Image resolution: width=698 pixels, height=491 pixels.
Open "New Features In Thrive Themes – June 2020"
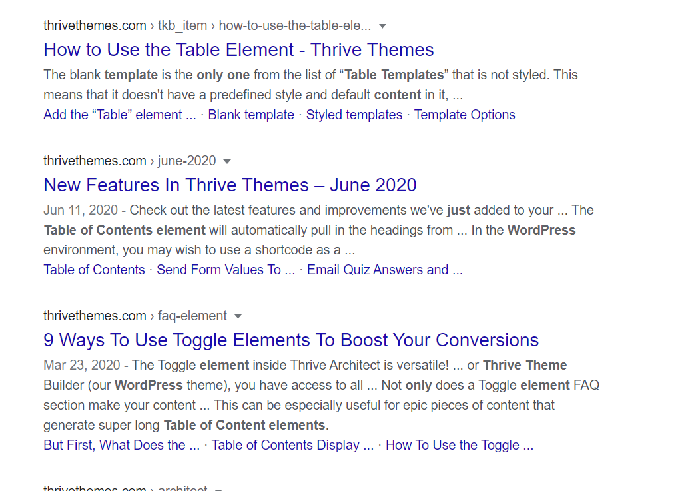230,185
